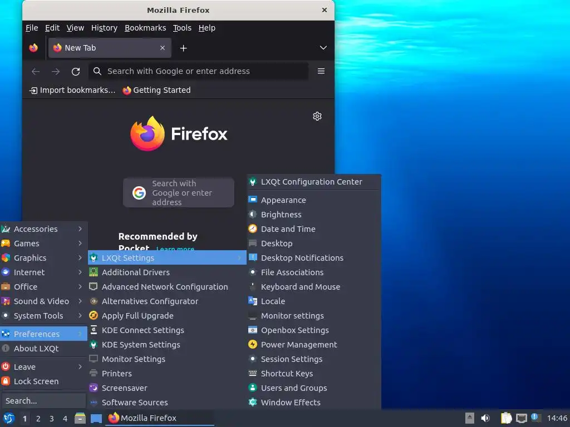Click Import bookmarks button
Viewport: 570px width, 427px height.
[72, 90]
